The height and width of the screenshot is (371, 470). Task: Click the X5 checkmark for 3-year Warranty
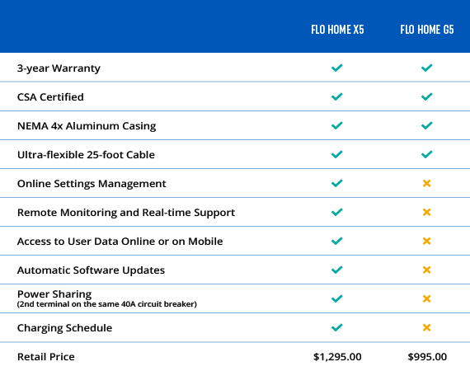point(337,68)
